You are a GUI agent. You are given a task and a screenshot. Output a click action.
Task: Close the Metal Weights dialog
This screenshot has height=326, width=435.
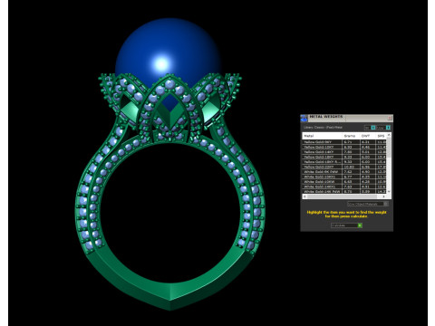(x=390, y=118)
